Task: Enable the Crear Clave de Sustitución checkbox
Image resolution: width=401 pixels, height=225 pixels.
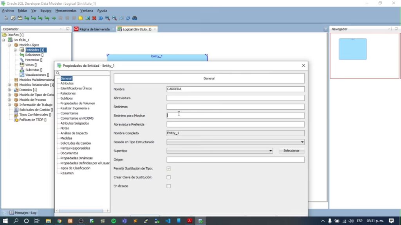Action: click(x=169, y=177)
